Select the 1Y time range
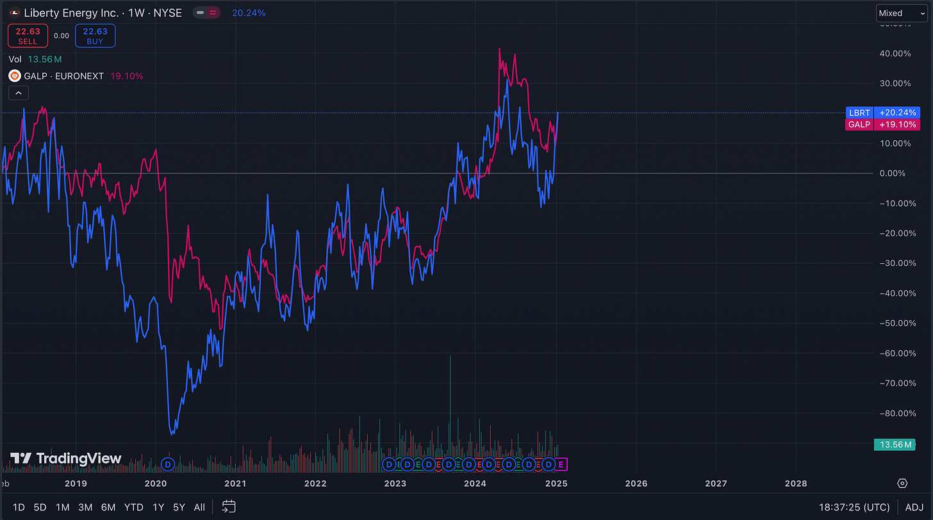 tap(158, 507)
